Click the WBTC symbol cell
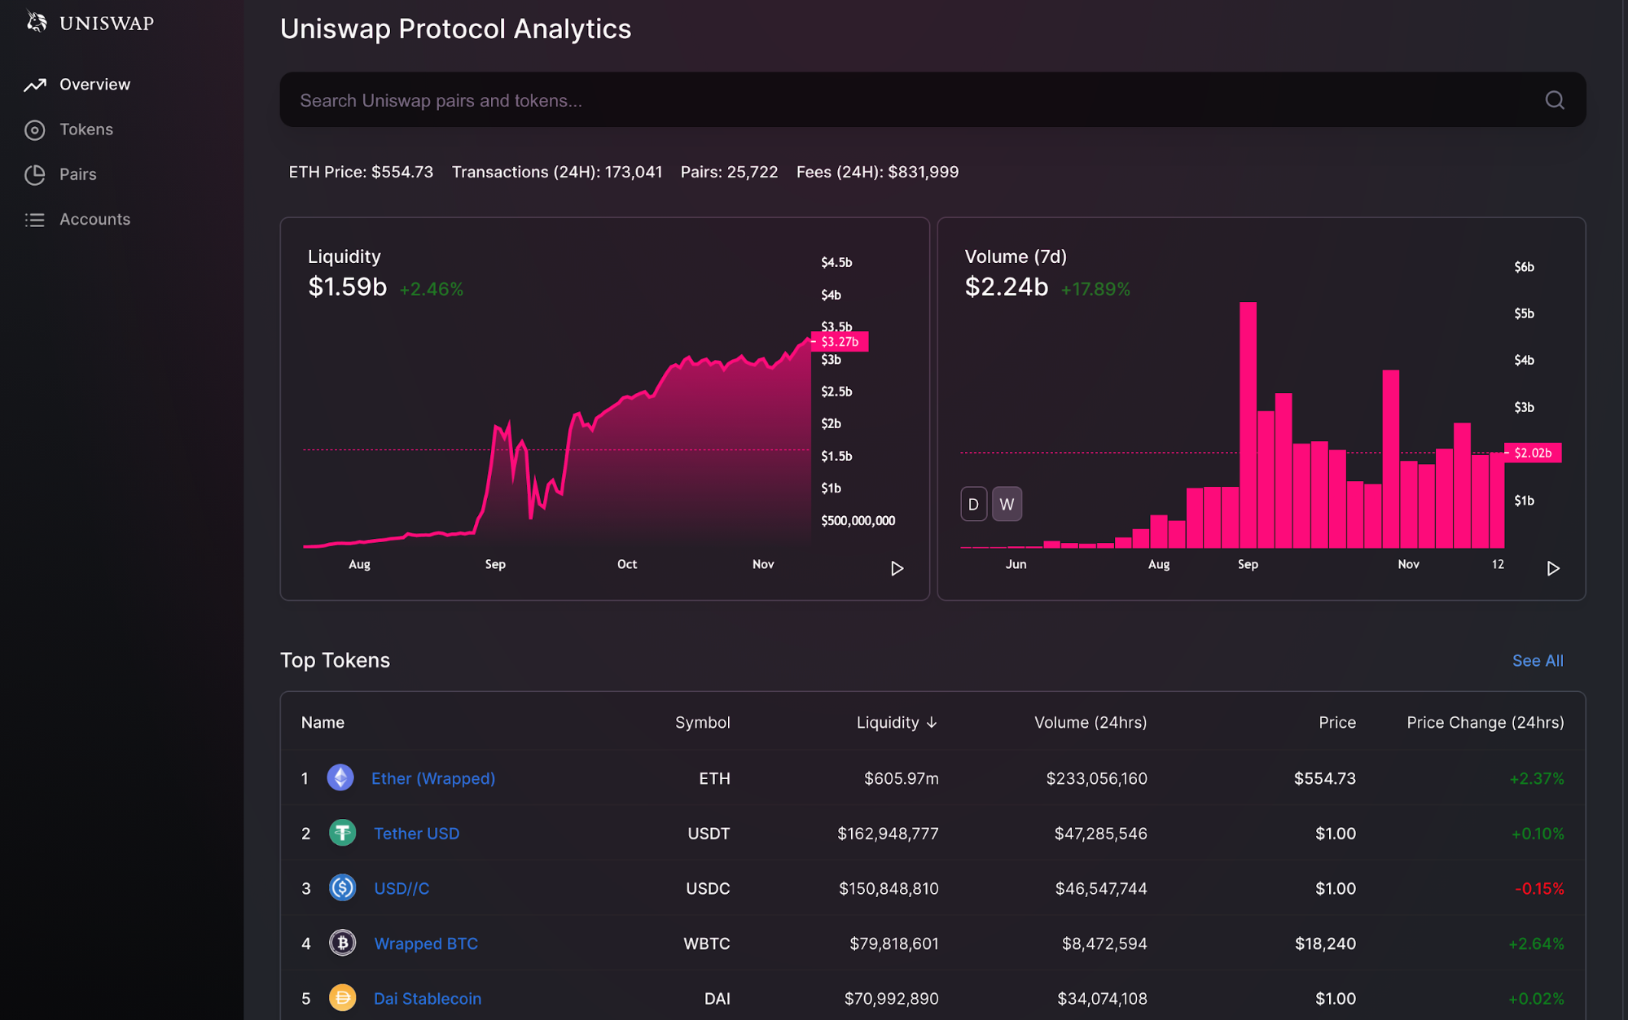The height and width of the screenshot is (1020, 1628). point(706,943)
